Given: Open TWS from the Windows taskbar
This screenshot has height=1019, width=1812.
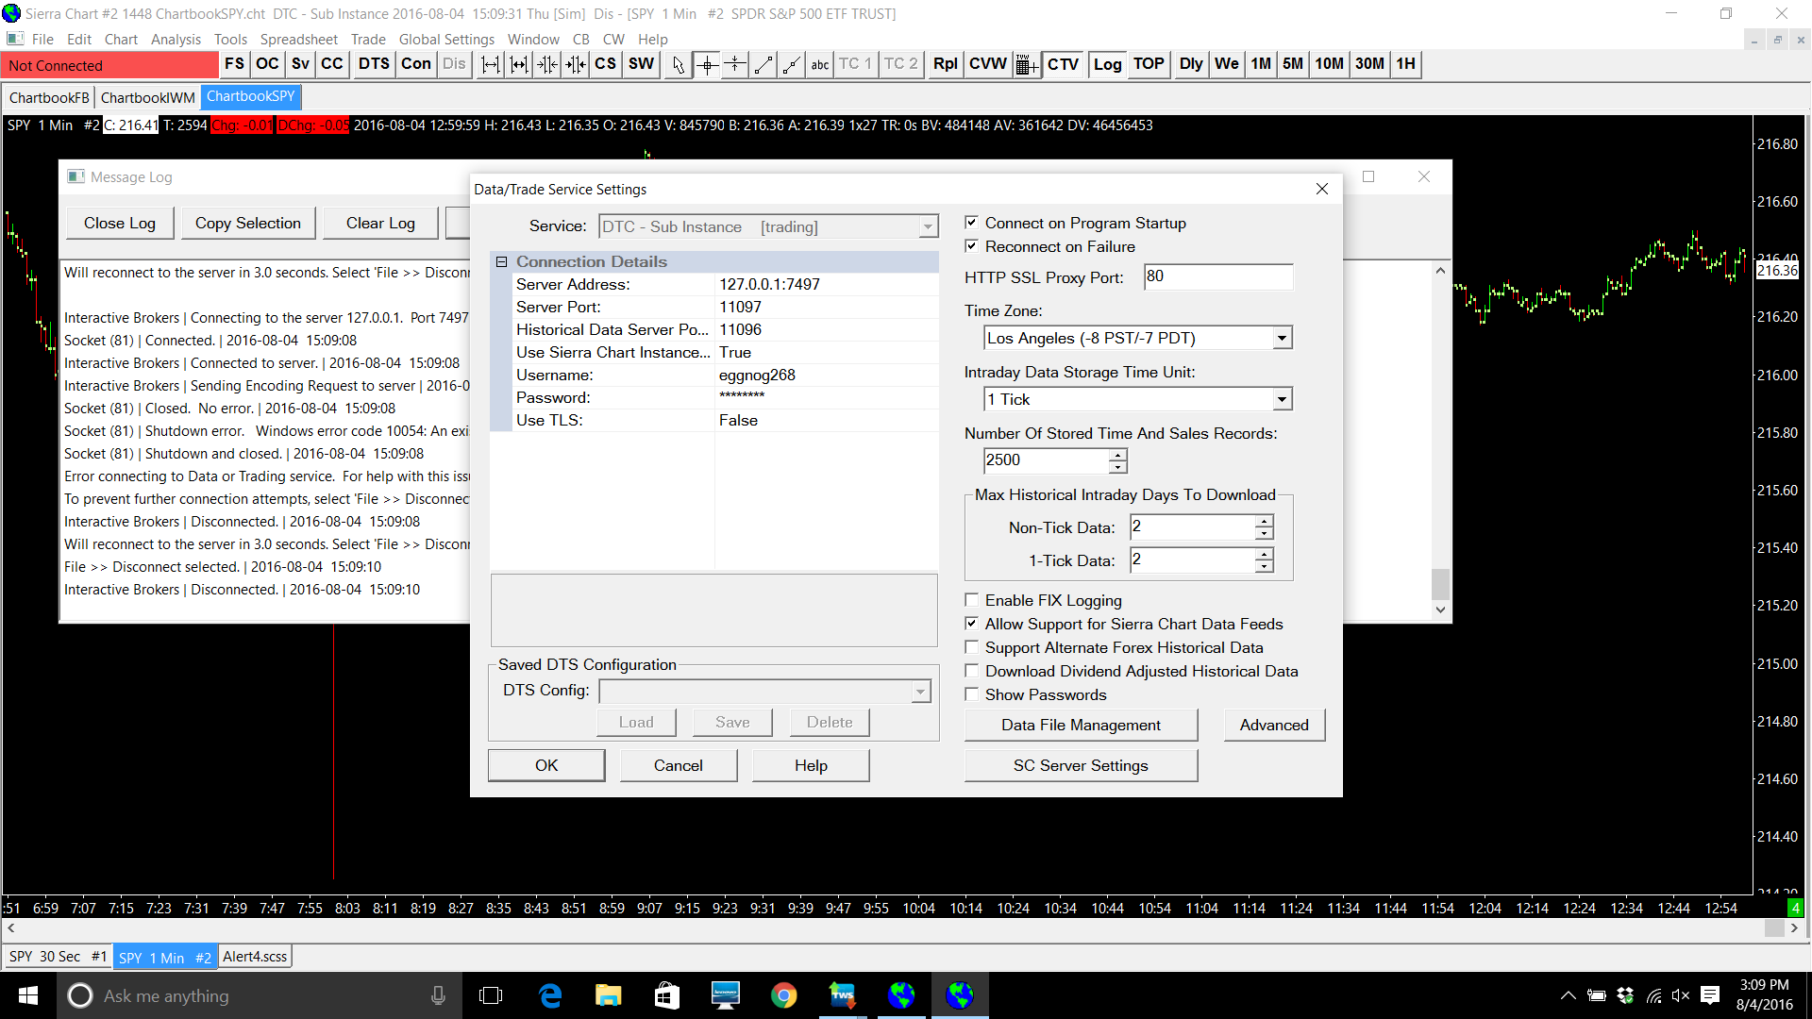Looking at the screenshot, I should click(842, 995).
